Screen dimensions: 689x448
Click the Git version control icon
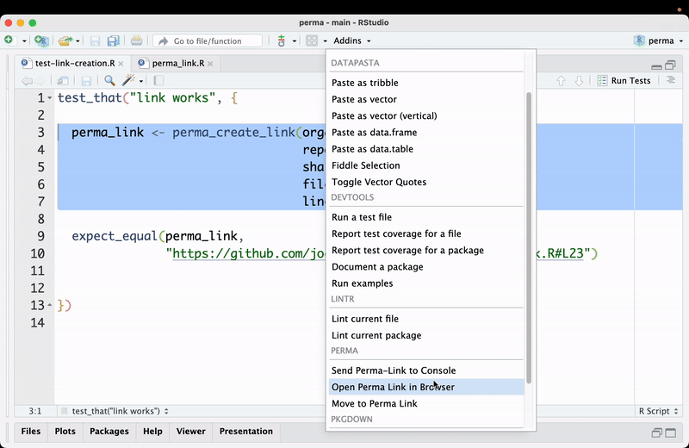[282, 40]
